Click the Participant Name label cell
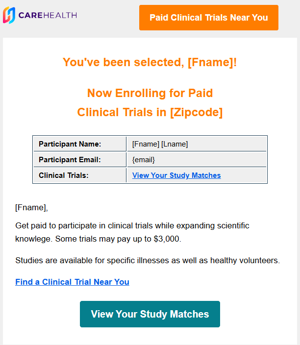 (70, 144)
